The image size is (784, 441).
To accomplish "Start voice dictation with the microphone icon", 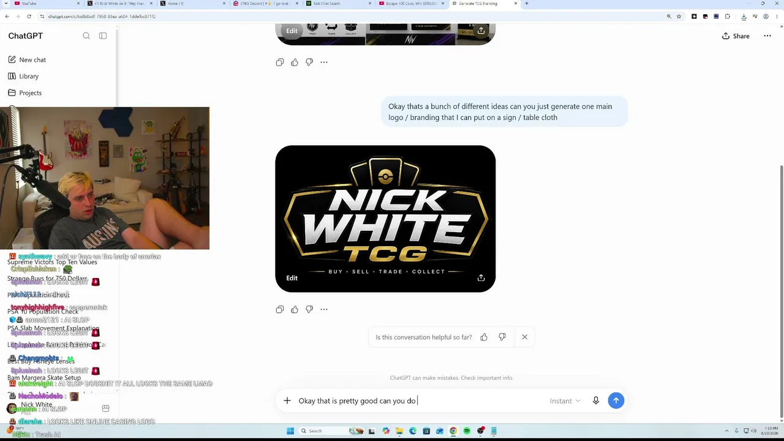I will click(x=596, y=401).
